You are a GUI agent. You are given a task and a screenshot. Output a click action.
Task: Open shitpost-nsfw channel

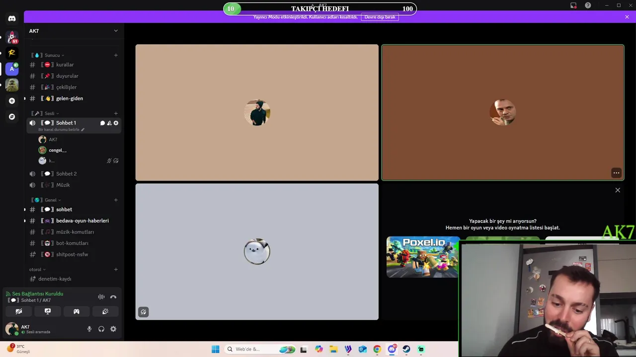[74, 254]
